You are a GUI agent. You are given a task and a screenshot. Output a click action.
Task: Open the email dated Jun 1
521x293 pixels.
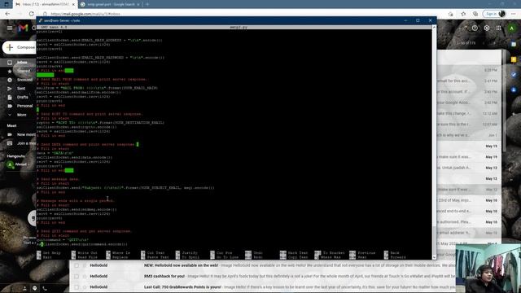pyautogui.click(x=469, y=135)
